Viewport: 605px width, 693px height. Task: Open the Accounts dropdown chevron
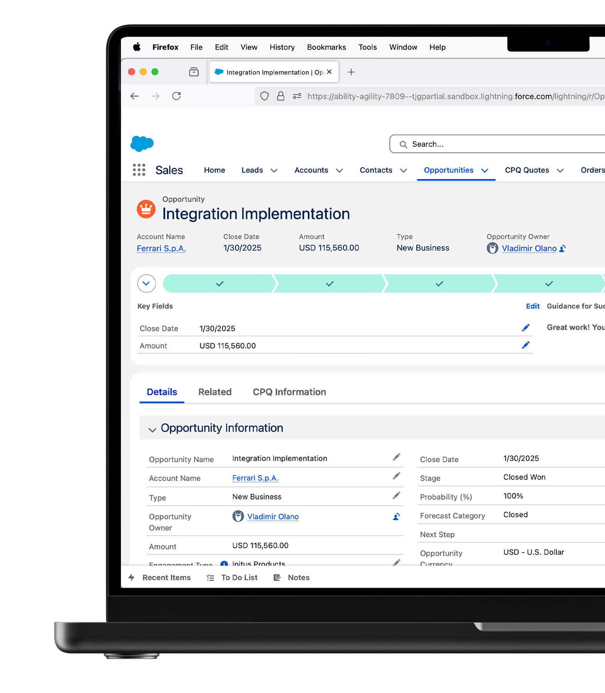(x=339, y=171)
